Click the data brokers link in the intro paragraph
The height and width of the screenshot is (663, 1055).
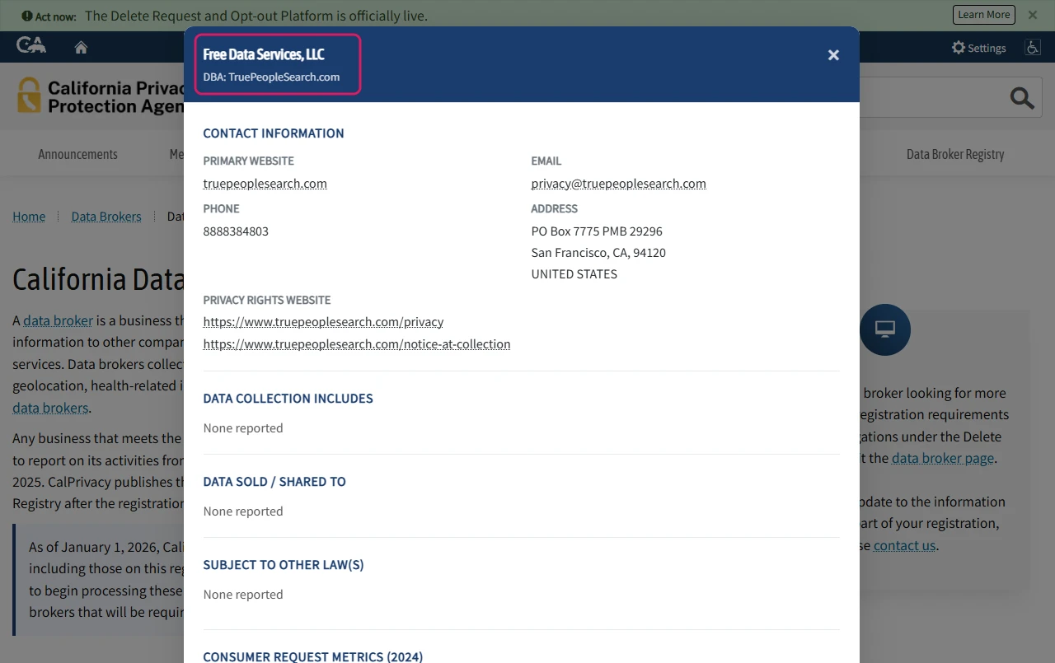click(50, 408)
